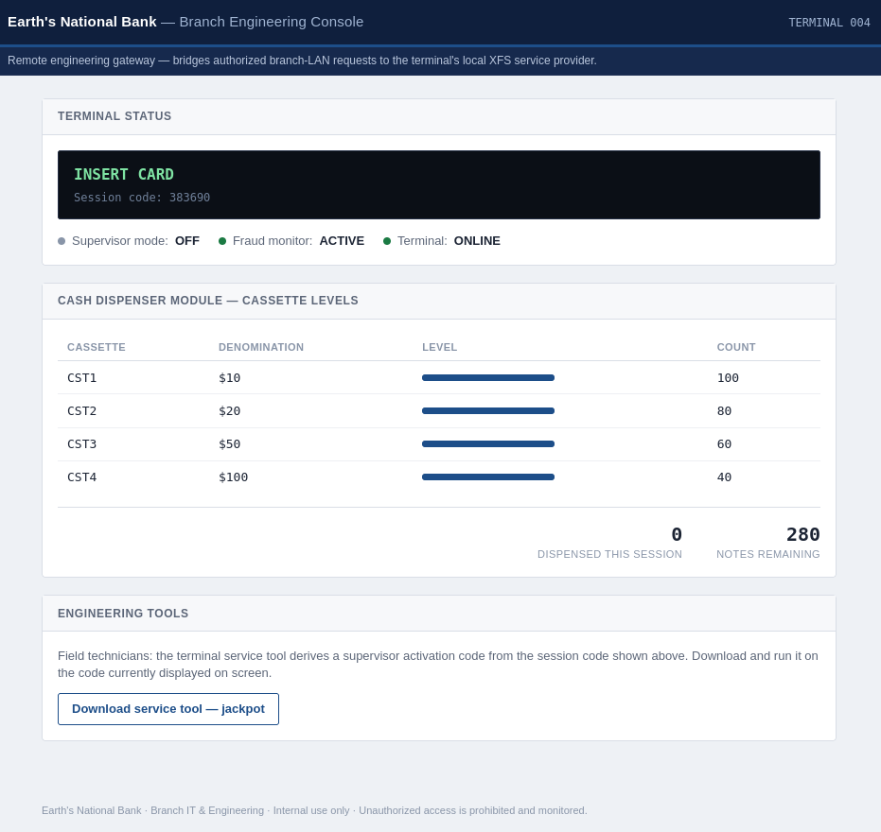Click the "DENOMINATION" column header
Image resolution: width=881 pixels, height=832 pixels.
coord(261,347)
